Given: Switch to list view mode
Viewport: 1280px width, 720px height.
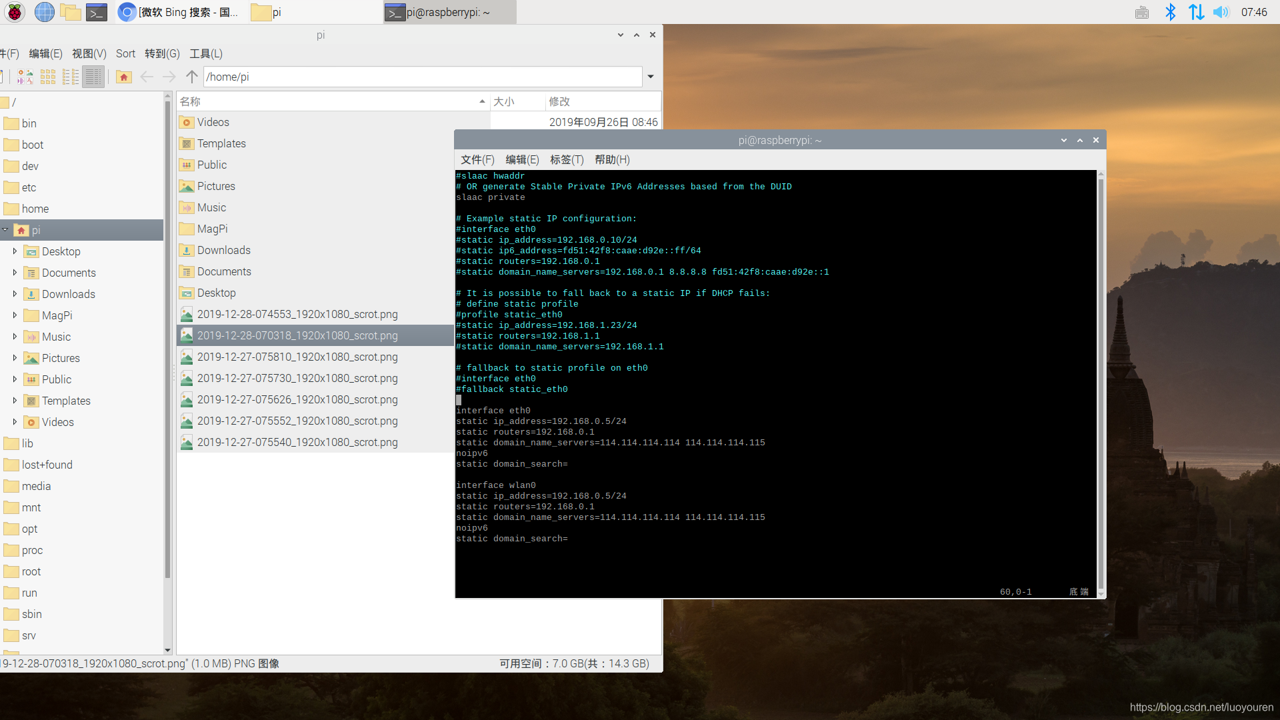Looking at the screenshot, I should click(71, 77).
